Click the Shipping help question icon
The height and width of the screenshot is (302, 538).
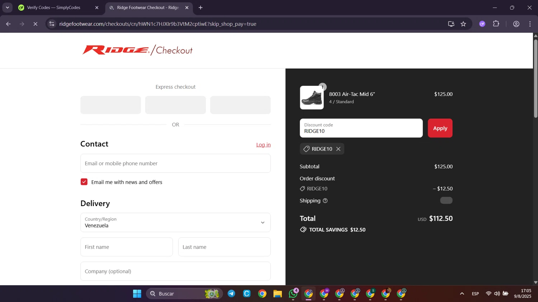(x=325, y=201)
